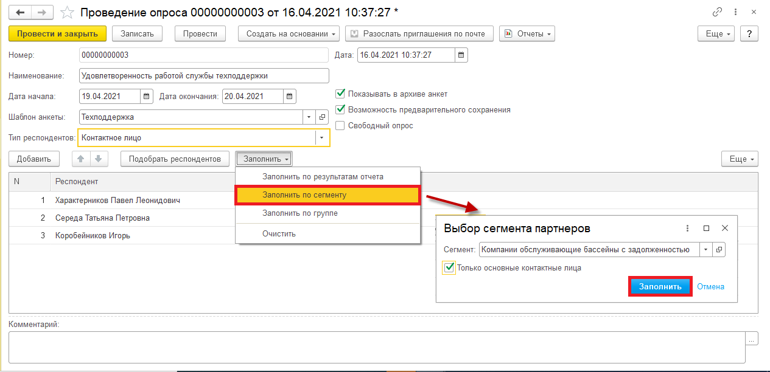This screenshot has height=372, width=770.
Task: Open the Шаблон анкеты item via open icon
Action: point(322,117)
